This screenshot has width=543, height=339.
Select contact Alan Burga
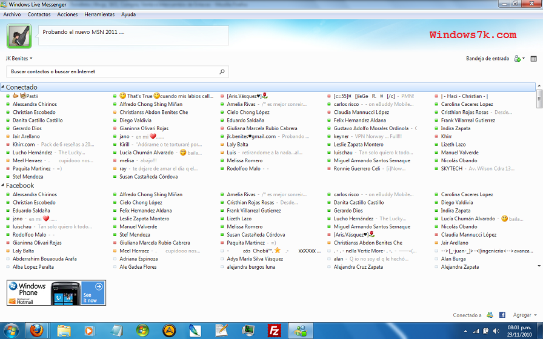pos(453,258)
